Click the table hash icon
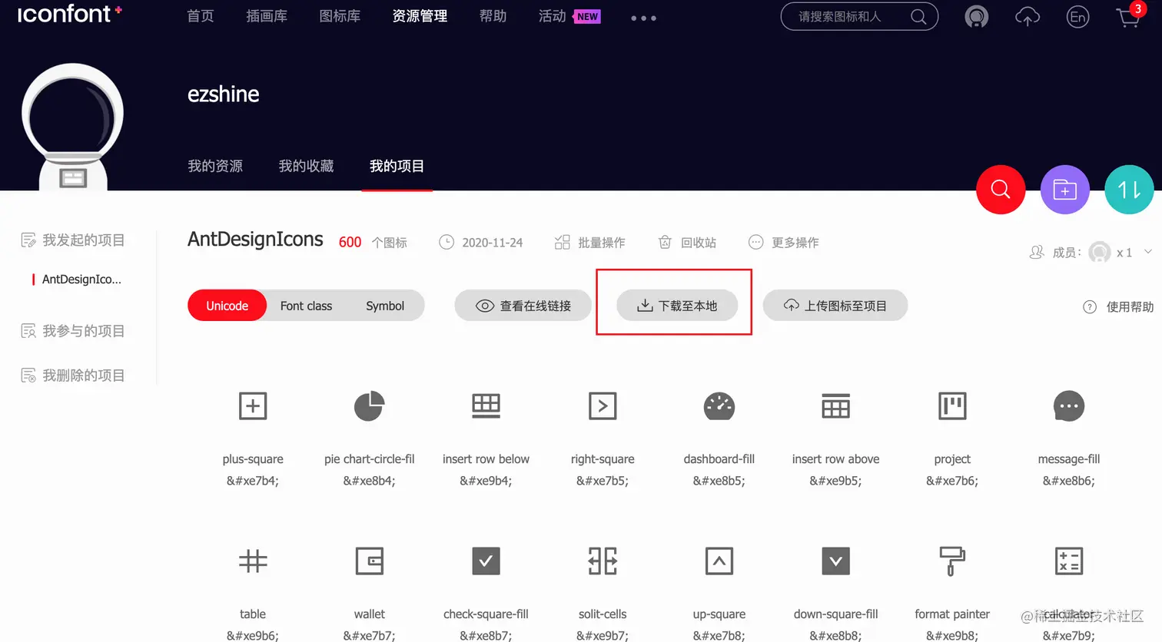The height and width of the screenshot is (642, 1162). [253, 561]
